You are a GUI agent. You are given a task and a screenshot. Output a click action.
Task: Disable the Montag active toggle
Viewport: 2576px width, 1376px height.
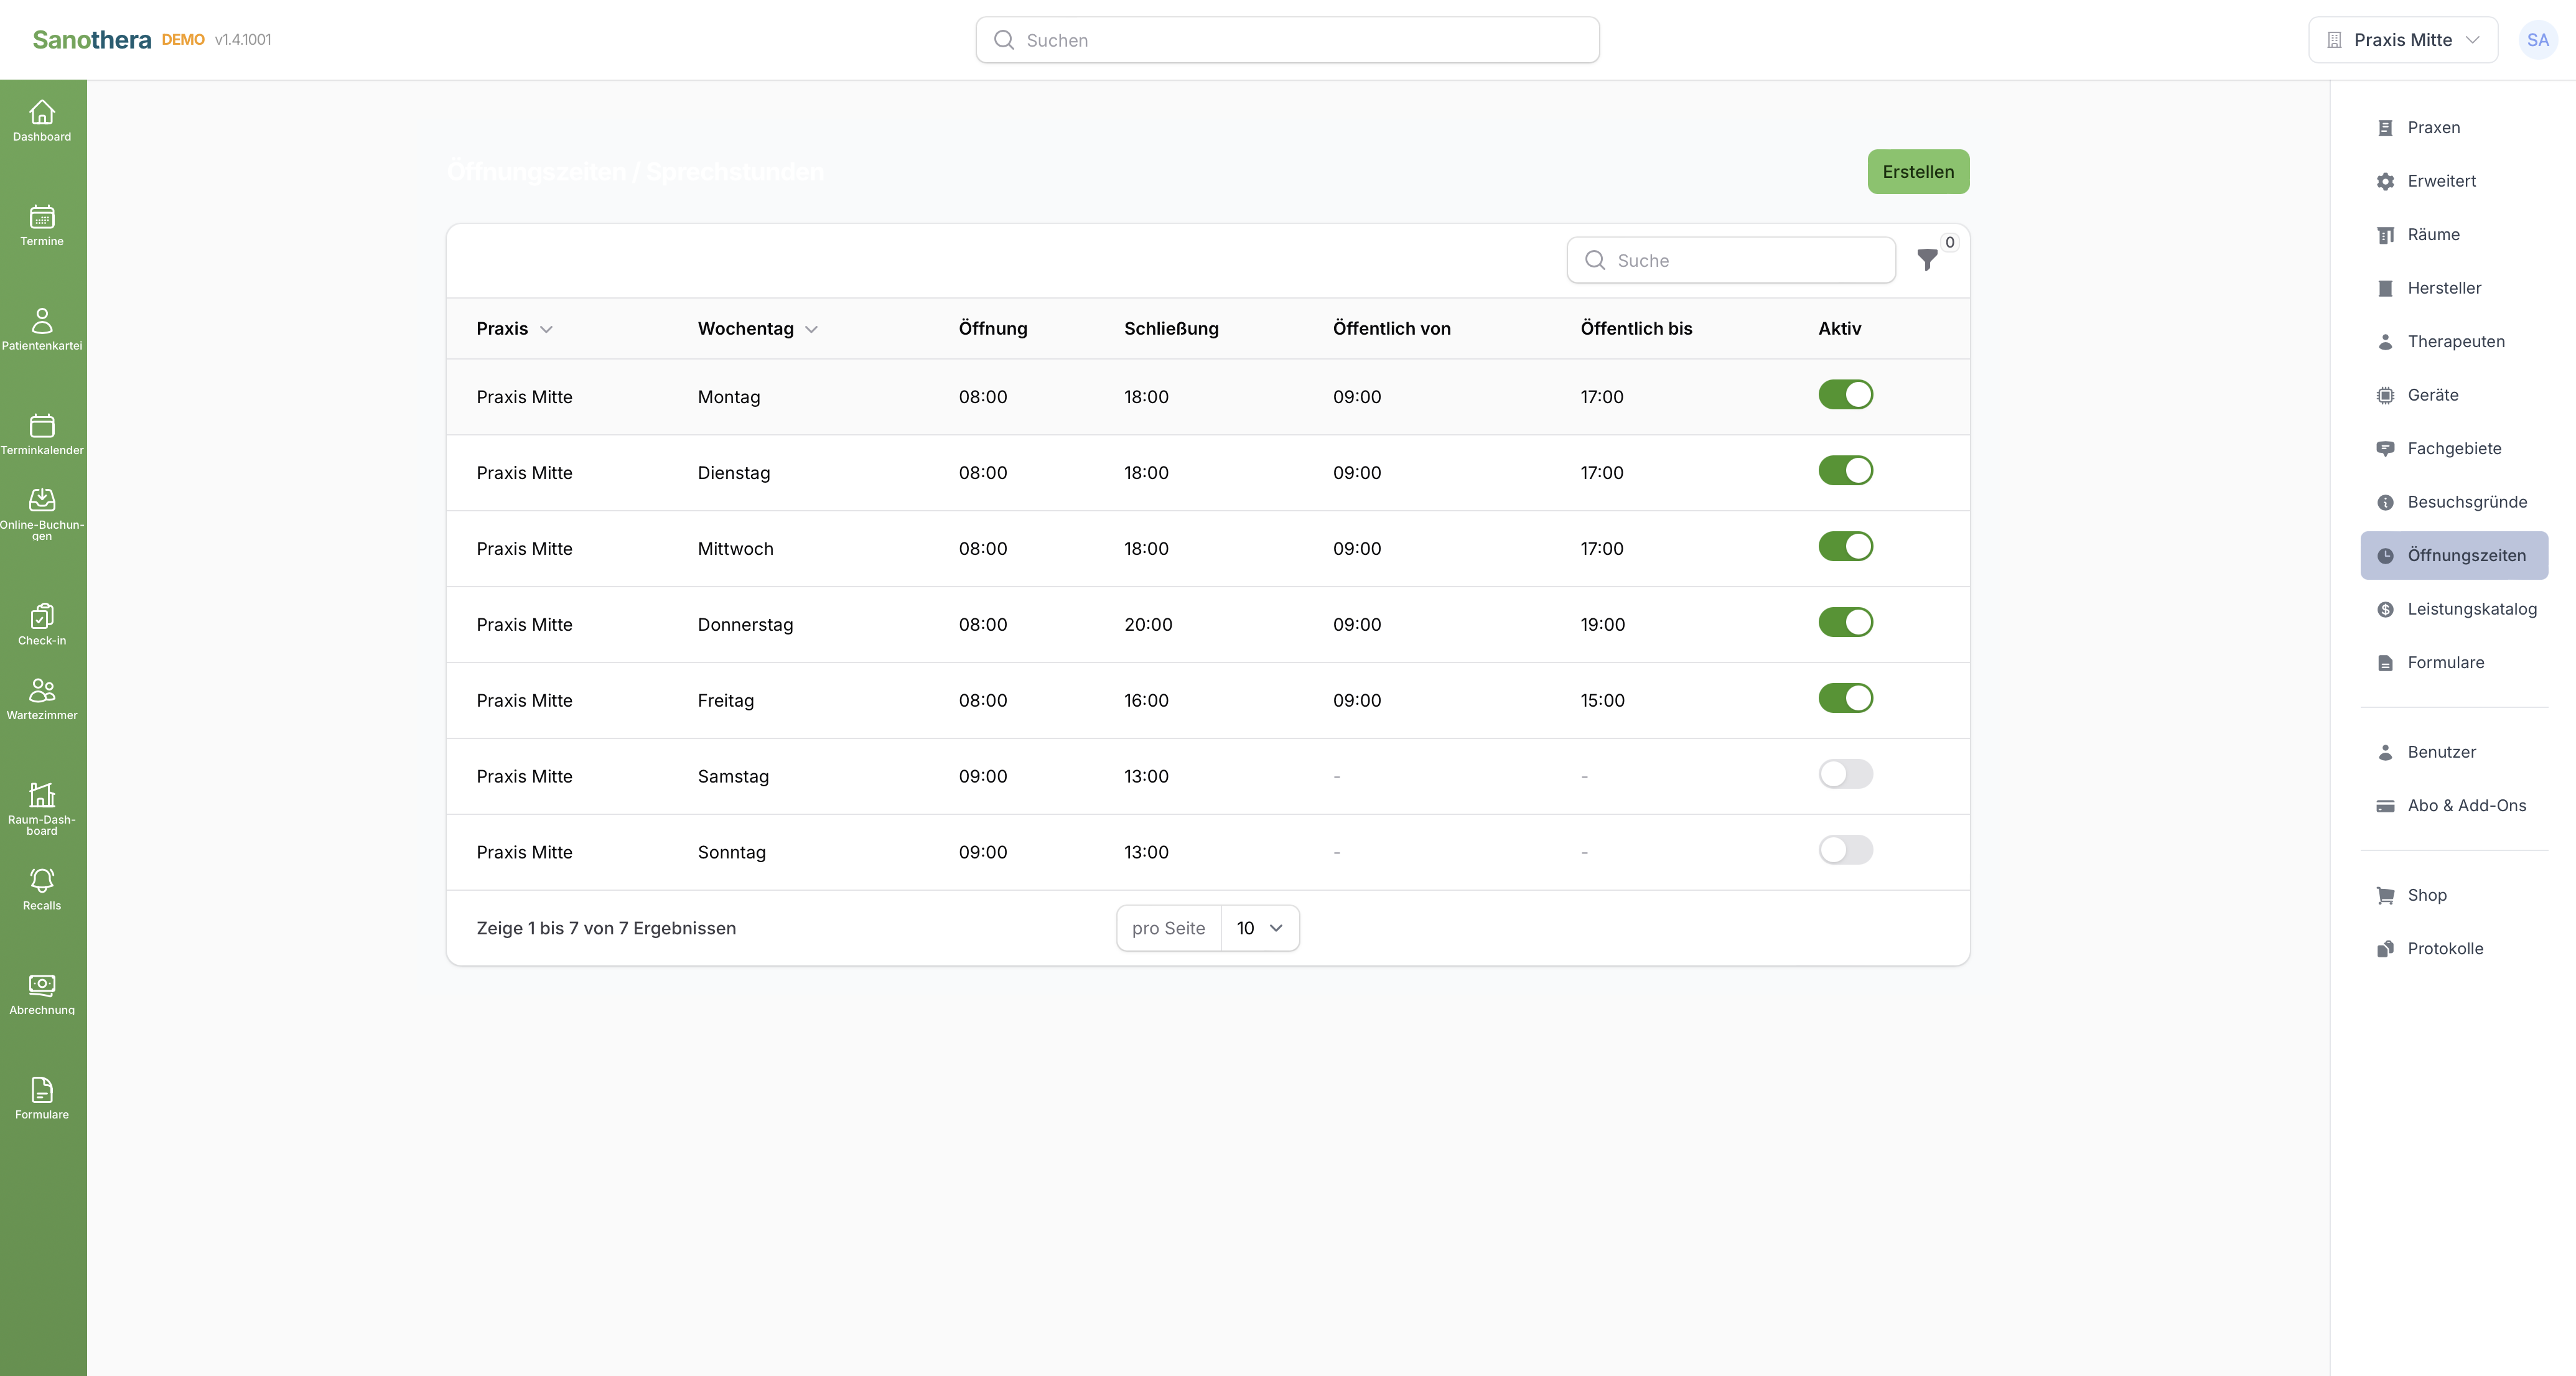pos(1845,395)
